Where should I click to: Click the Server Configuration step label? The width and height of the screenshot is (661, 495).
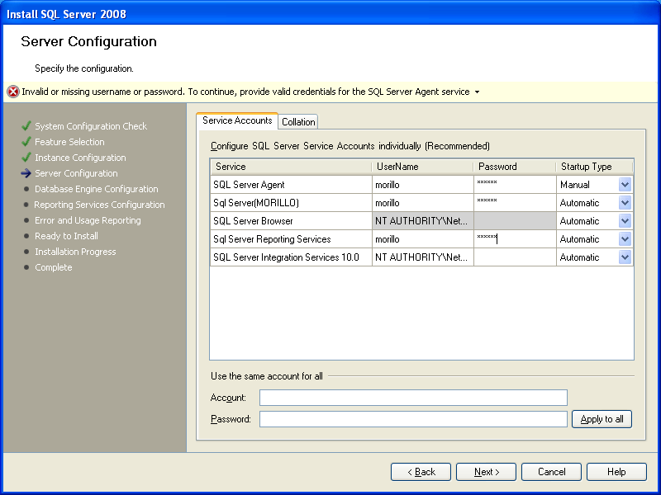(x=76, y=173)
